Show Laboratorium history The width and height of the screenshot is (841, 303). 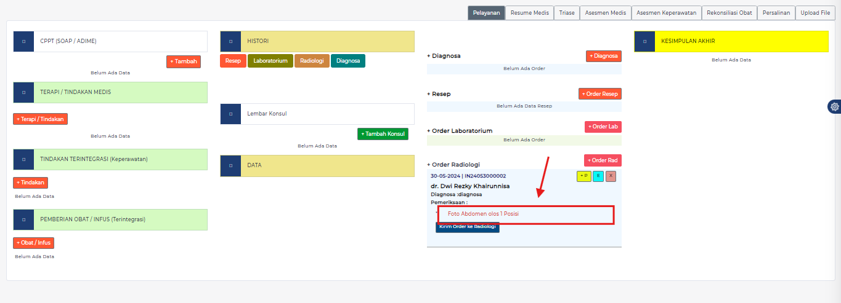[x=270, y=61]
